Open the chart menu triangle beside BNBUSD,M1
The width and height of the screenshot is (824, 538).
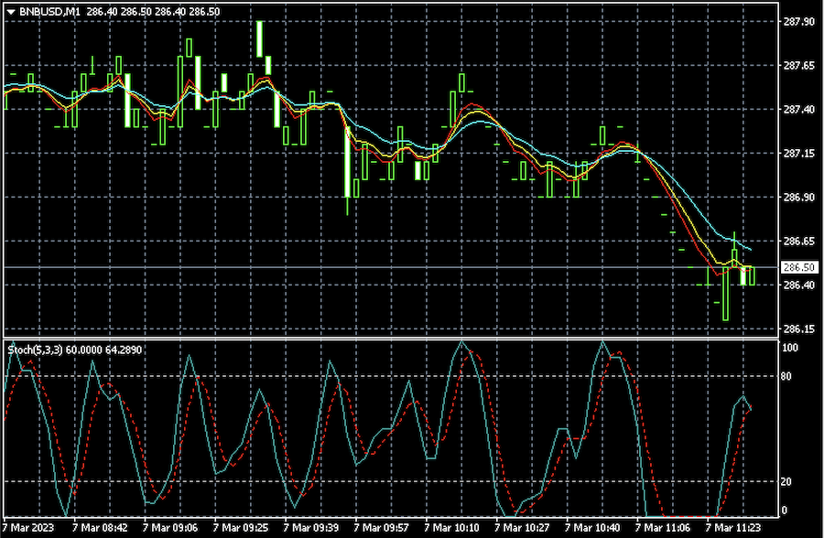(x=11, y=12)
